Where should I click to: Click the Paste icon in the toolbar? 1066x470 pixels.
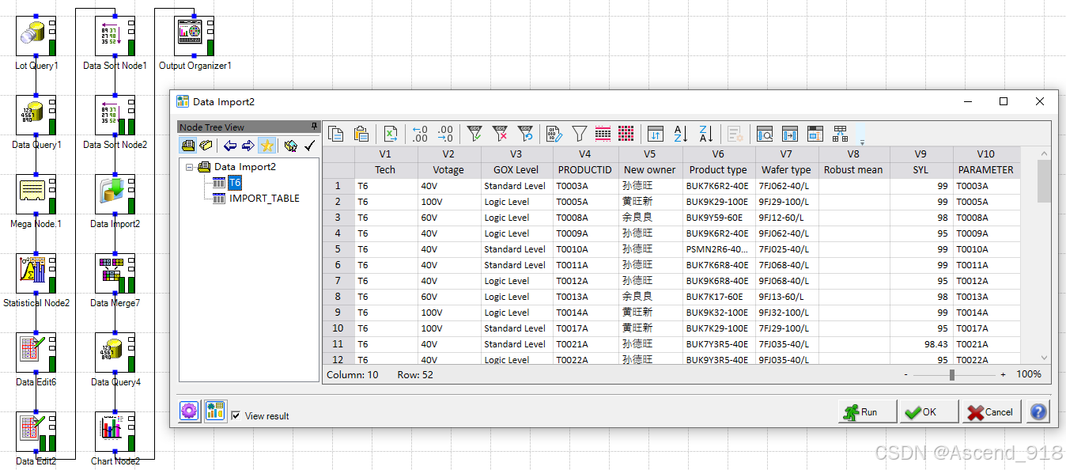pyautogui.click(x=361, y=133)
